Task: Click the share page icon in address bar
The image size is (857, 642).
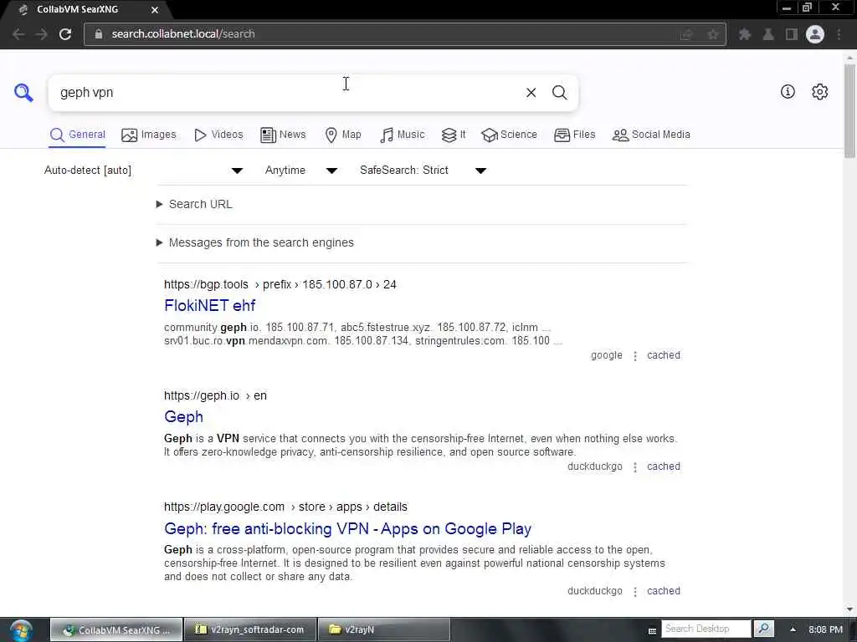Action: click(x=686, y=34)
